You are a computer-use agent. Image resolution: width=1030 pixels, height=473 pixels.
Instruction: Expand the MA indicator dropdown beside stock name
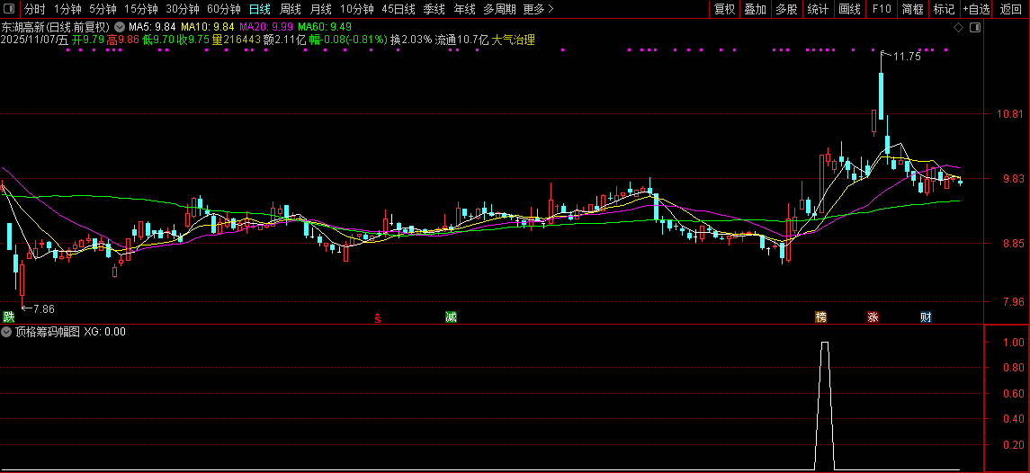coord(120,27)
